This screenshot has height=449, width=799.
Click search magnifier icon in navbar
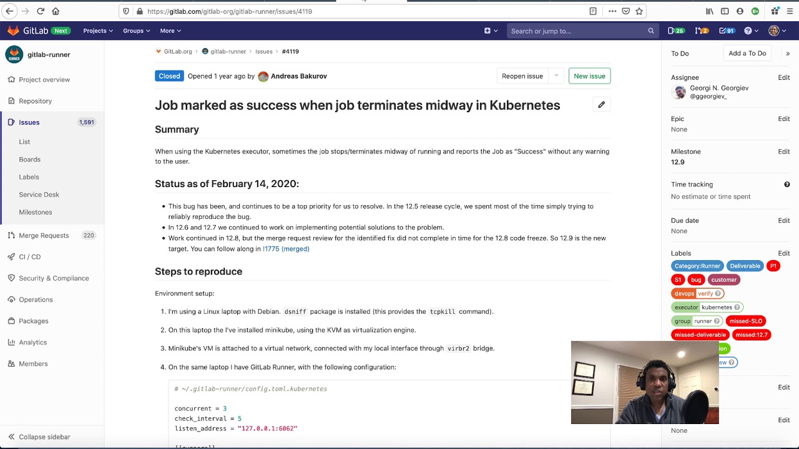[650, 31]
